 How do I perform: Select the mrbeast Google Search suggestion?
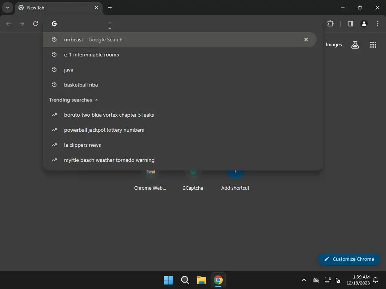click(179, 40)
